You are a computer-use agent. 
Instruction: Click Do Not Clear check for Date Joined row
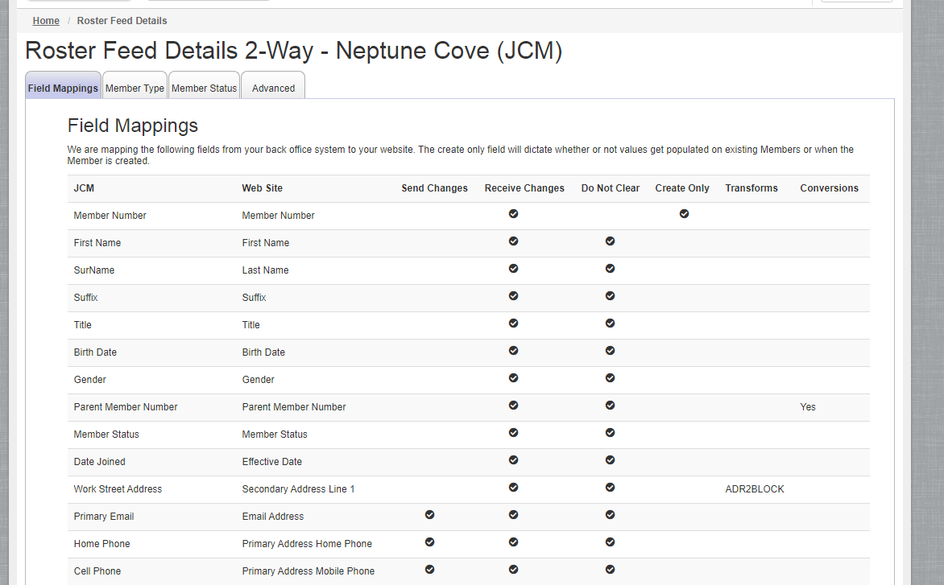(610, 460)
